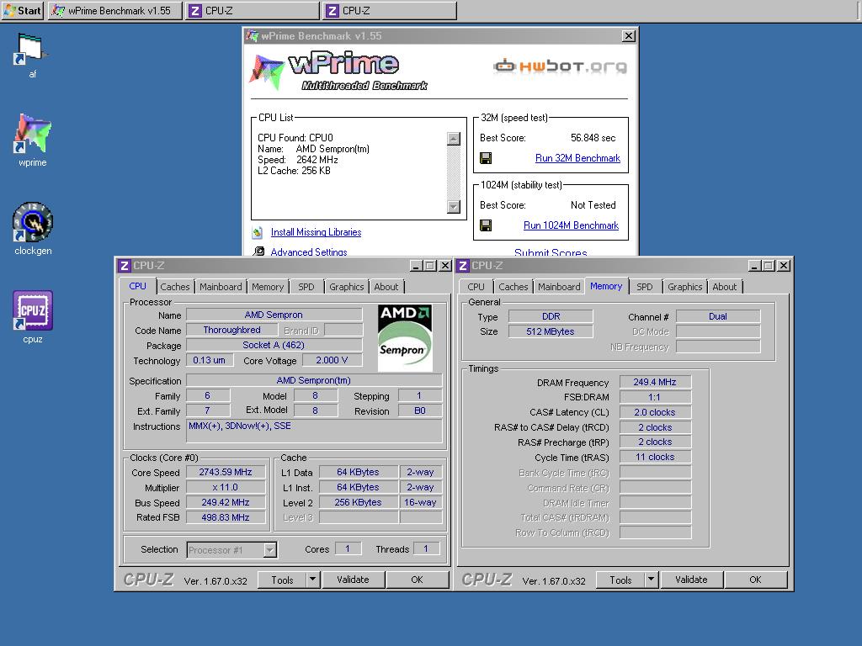The width and height of the screenshot is (862, 646).
Task: Switch to wPrime Benchmark v1.55 taskbar button
Action: pos(114,10)
